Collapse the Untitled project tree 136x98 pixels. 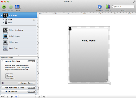click(1, 15)
